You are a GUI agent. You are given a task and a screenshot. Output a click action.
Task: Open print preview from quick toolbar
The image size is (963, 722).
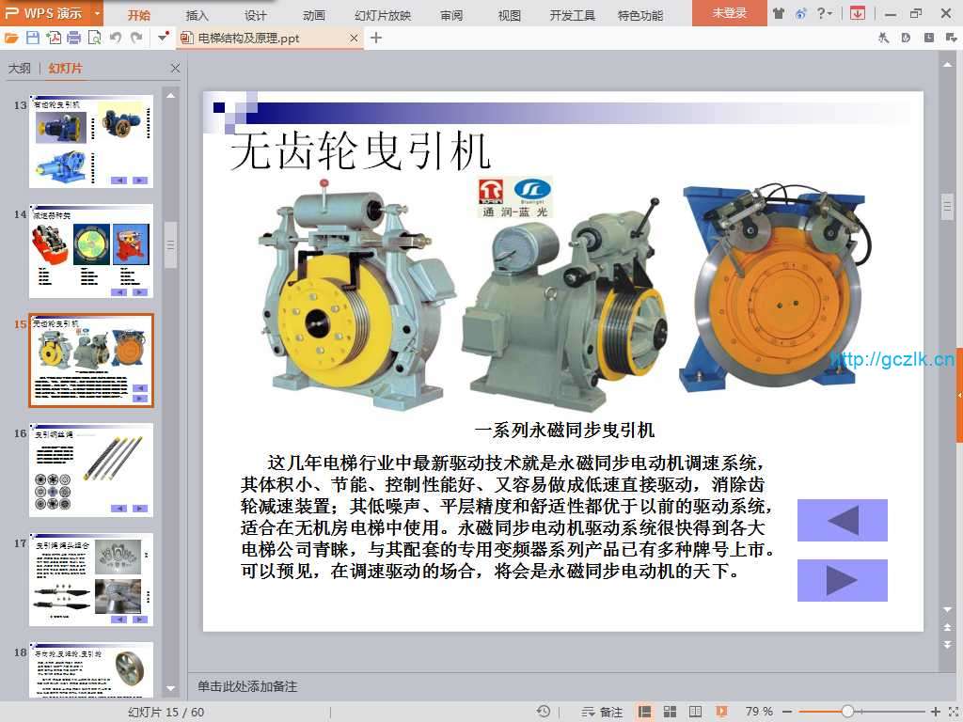click(x=94, y=38)
